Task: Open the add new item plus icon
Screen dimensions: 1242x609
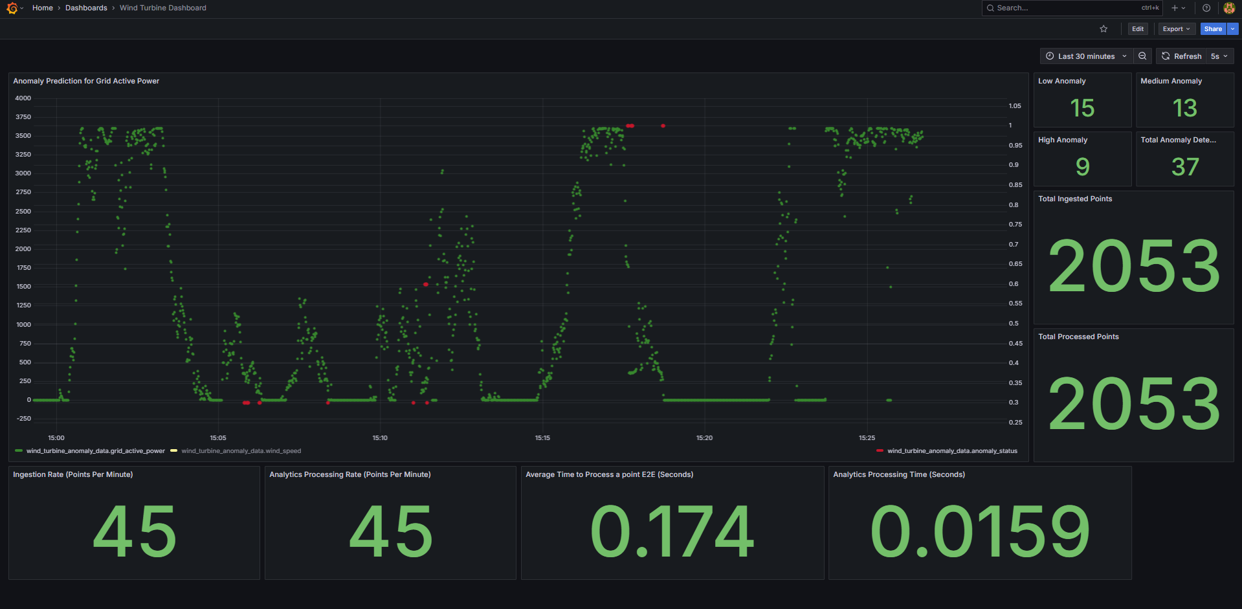Action: click(1175, 8)
